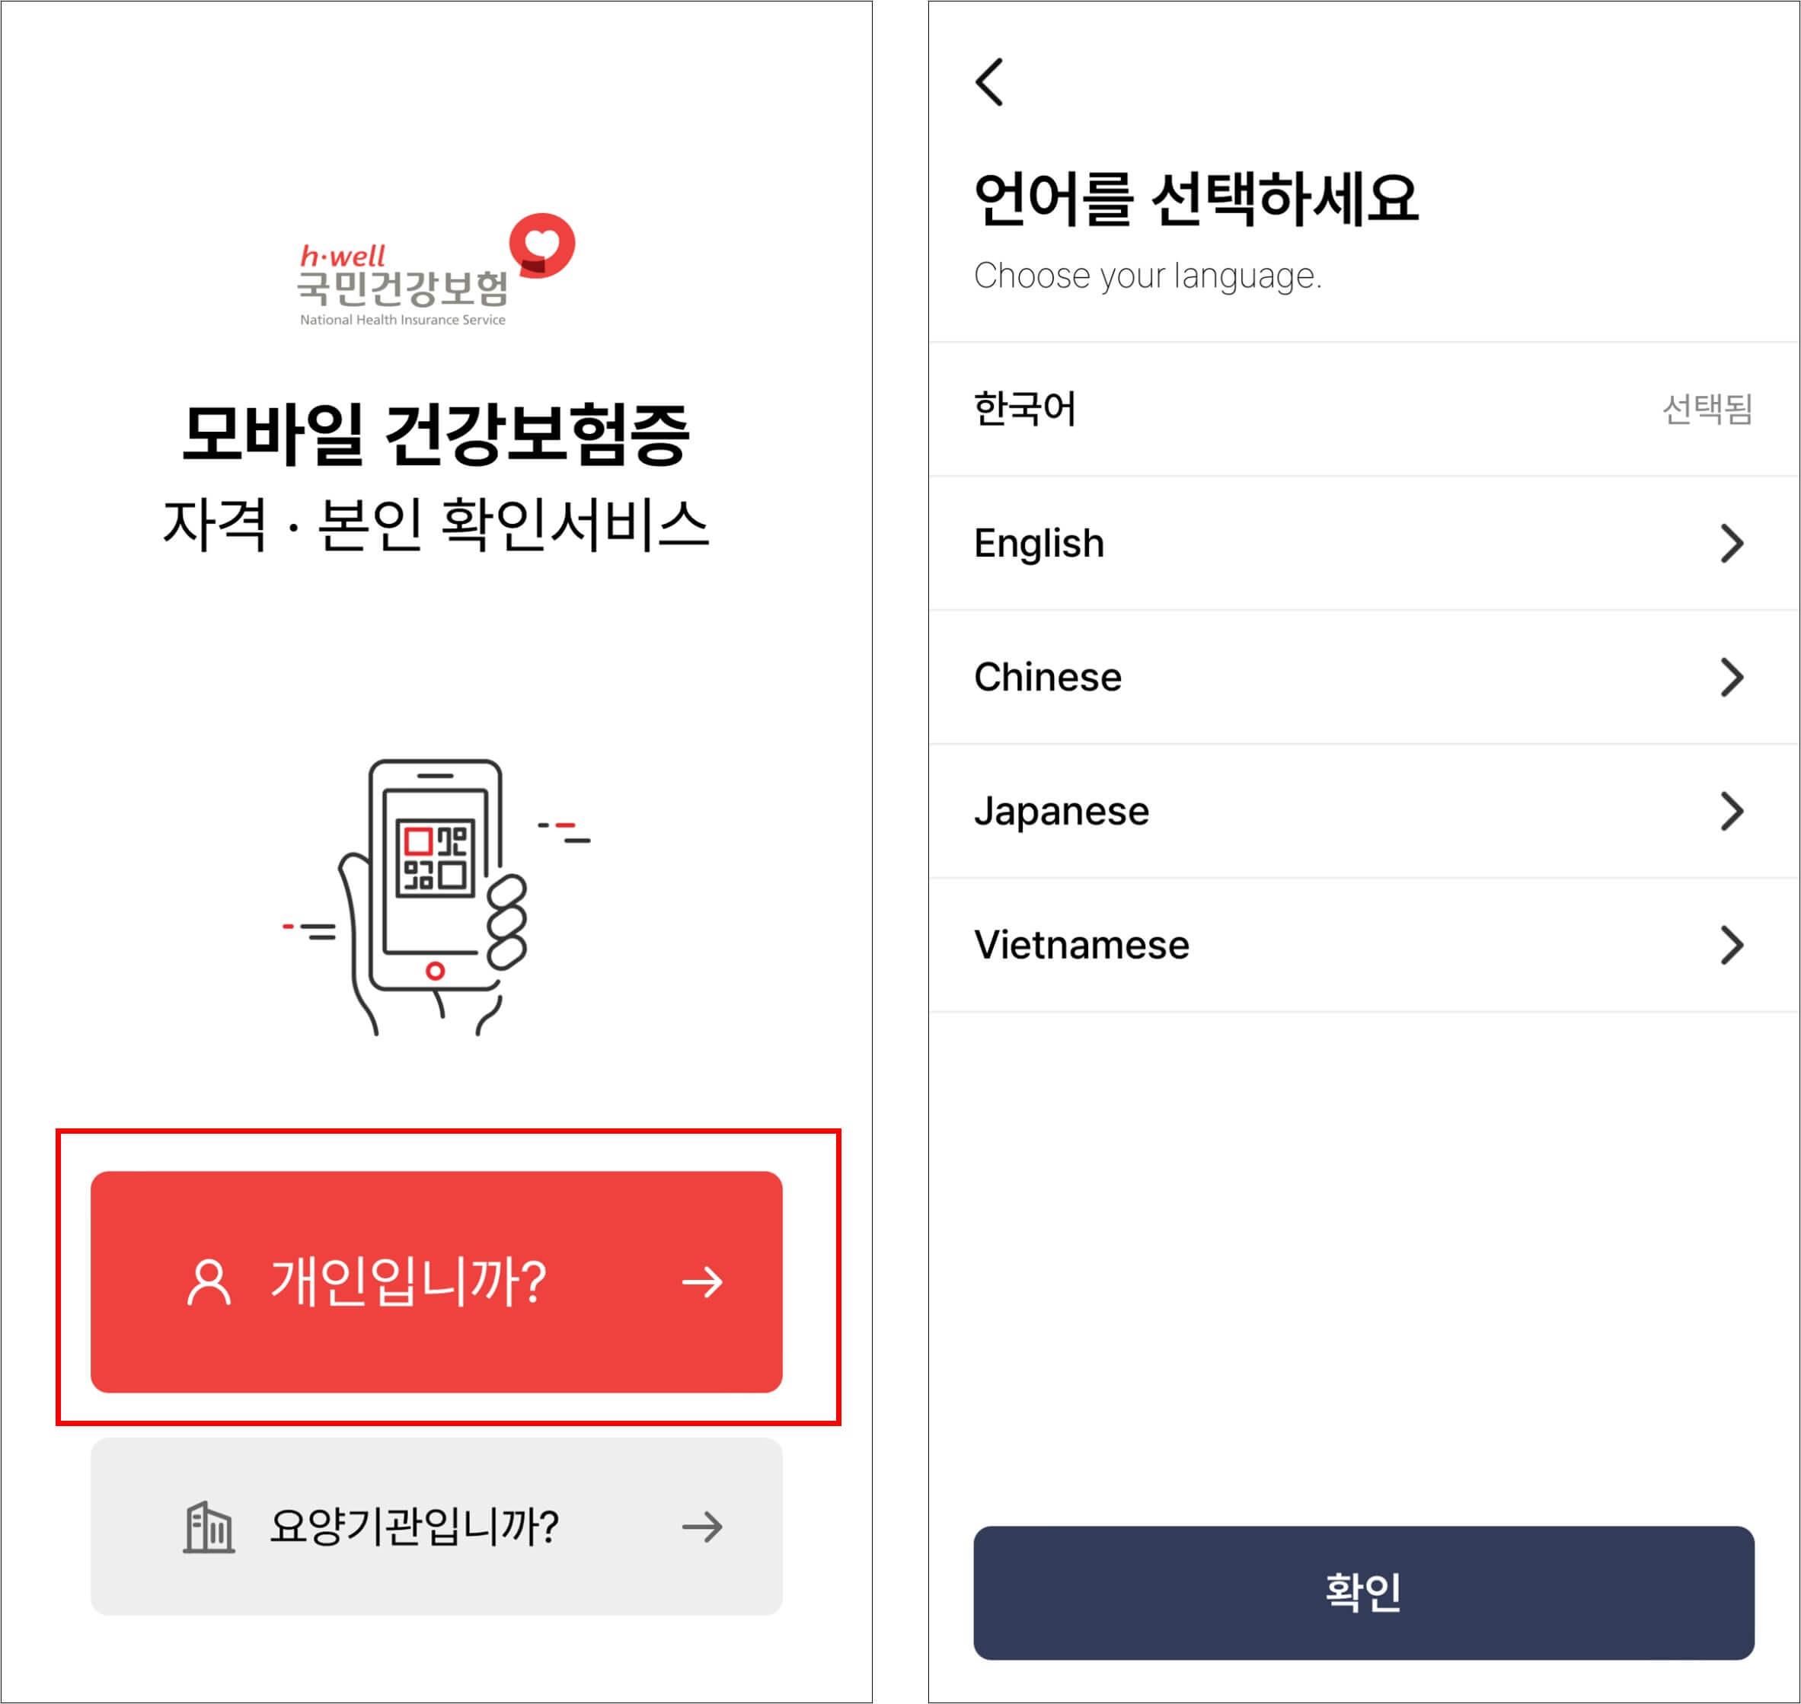Tap the back arrow icon
The image size is (1801, 1704).
click(988, 81)
